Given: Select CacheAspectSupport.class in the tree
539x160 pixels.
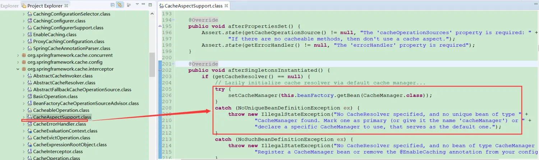Looking at the screenshot, I should pos(62,117).
